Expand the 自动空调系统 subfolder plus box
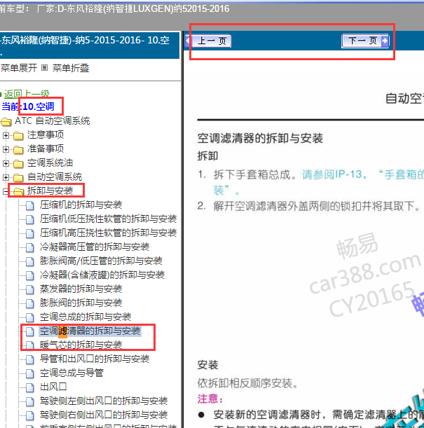Screen dimensions: 424x428 click(x=6, y=177)
